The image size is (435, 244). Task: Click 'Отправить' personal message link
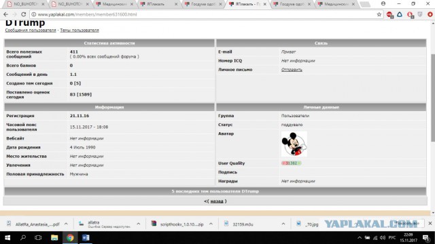[292, 70]
